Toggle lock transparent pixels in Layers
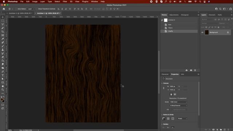The height and width of the screenshot is (131, 233). [x=206, y=27]
